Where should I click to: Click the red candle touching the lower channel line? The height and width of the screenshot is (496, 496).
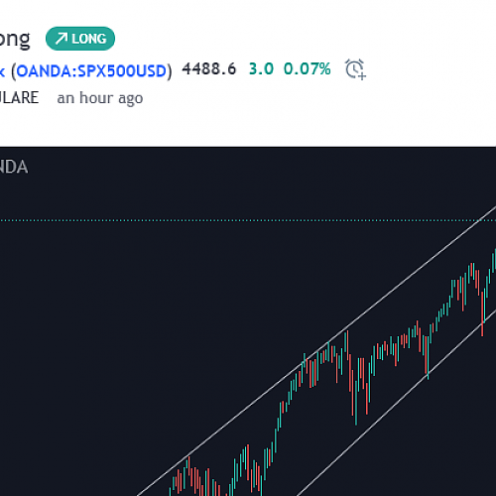click(482, 314)
